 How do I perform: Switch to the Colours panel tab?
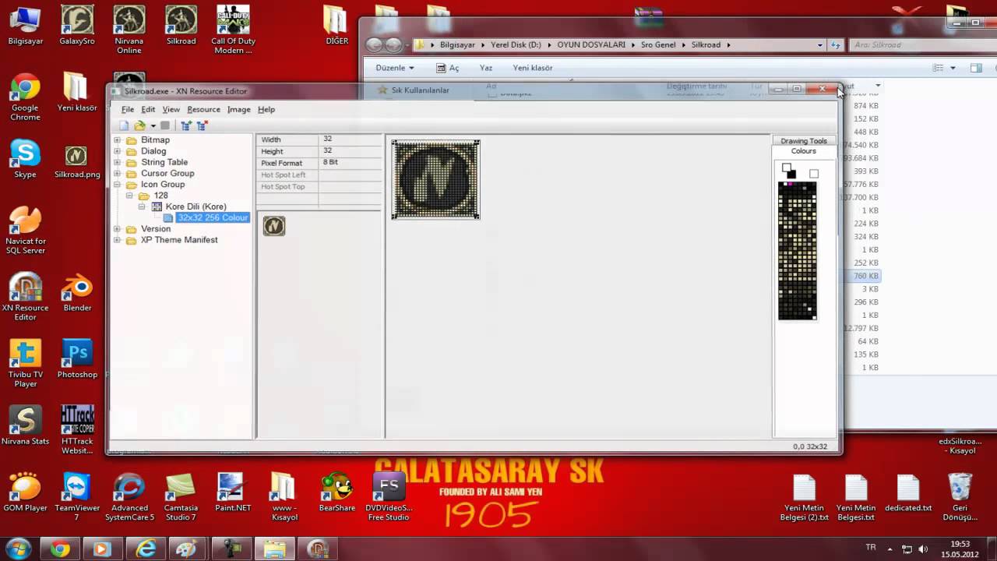pos(804,151)
